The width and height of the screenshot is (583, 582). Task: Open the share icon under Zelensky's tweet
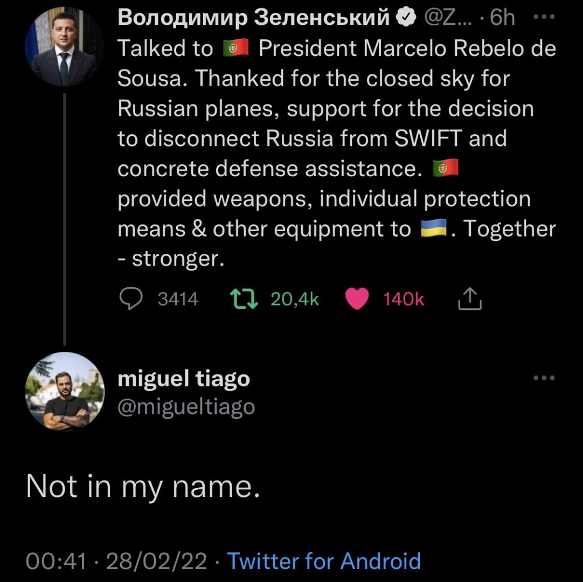pyautogui.click(x=469, y=299)
